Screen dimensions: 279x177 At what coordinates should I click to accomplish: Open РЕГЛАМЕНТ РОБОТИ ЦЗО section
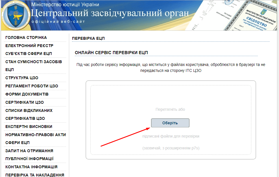(x=32, y=86)
